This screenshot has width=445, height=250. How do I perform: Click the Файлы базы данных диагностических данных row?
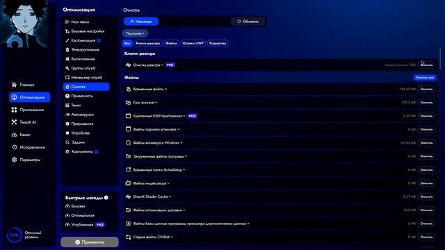click(280, 224)
